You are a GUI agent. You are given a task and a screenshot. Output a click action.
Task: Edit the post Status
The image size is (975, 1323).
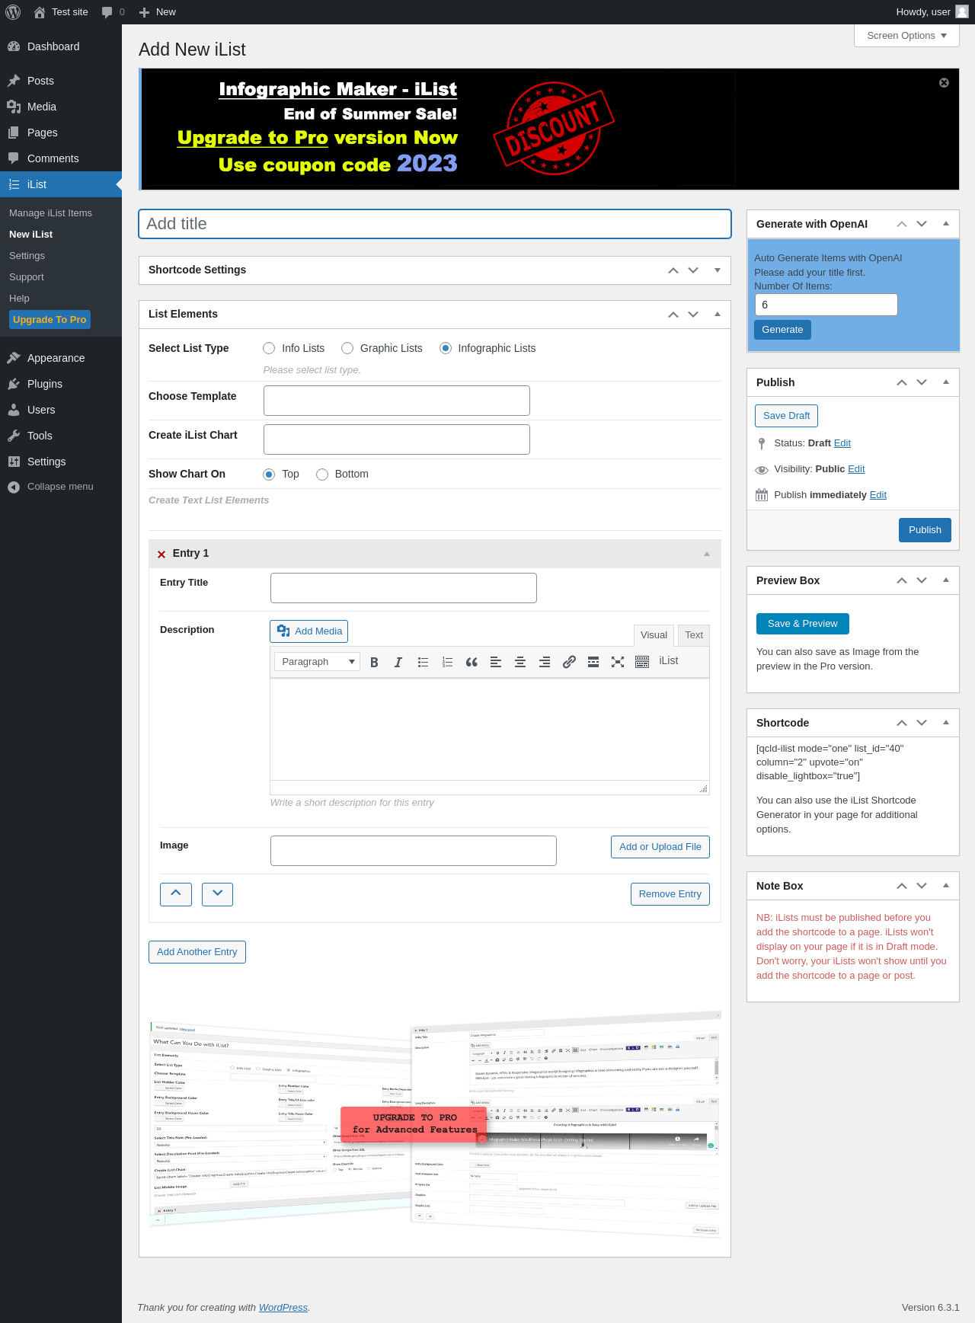(x=842, y=443)
